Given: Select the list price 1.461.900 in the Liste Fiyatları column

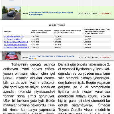Looking at the screenshot, I should [x=35, y=45].
